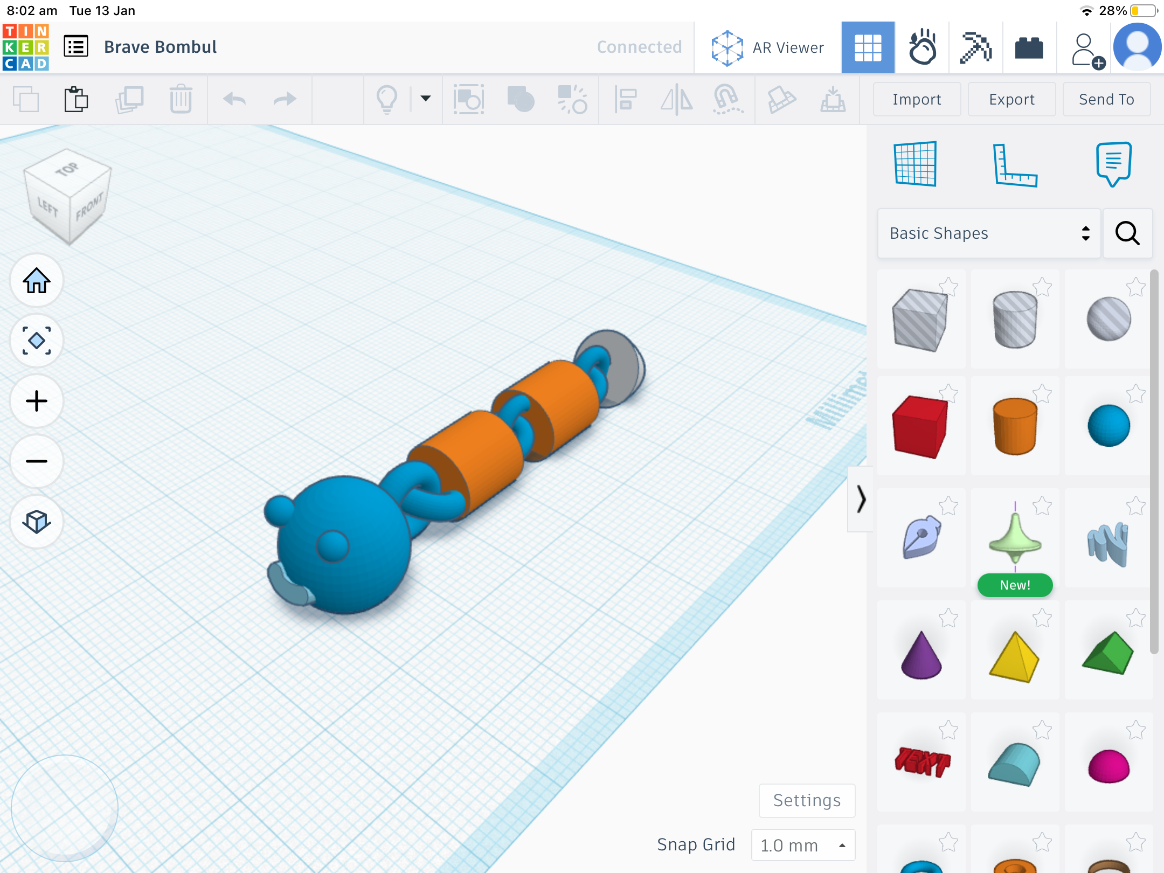
Task: Favorite the yellow Pyramid with star
Action: tap(1042, 618)
